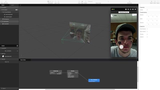Click the Restart toolbar icon
The image size is (160, 90).
pyautogui.click(x=85, y=1)
